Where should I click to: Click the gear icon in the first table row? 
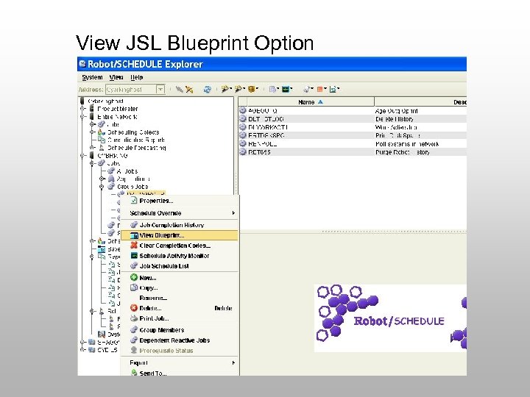click(x=243, y=110)
